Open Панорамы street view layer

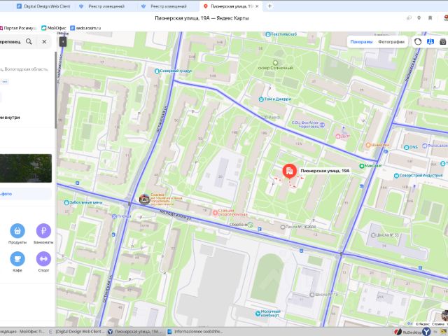pyautogui.click(x=361, y=42)
